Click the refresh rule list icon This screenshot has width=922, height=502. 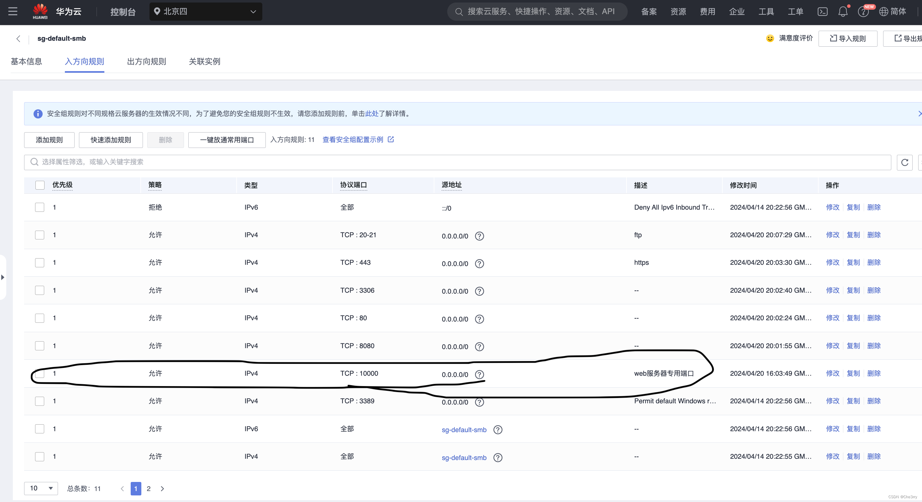coord(904,162)
